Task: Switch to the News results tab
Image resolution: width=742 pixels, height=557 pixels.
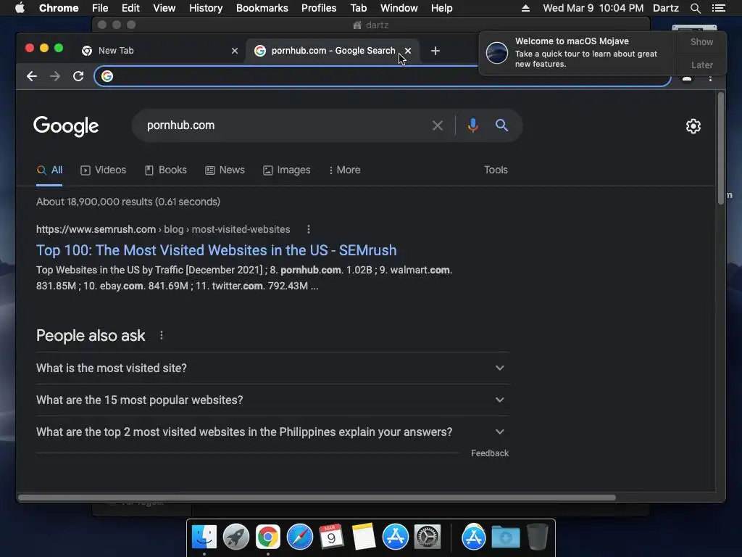Action: pos(225,170)
